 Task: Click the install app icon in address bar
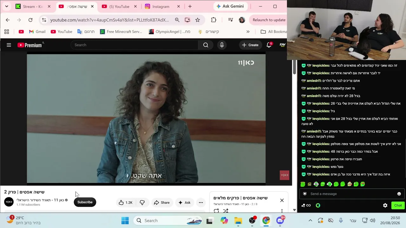tap(187, 20)
